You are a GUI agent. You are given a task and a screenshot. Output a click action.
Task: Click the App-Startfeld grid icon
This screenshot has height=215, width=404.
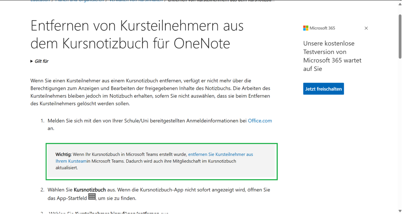pos(92,197)
